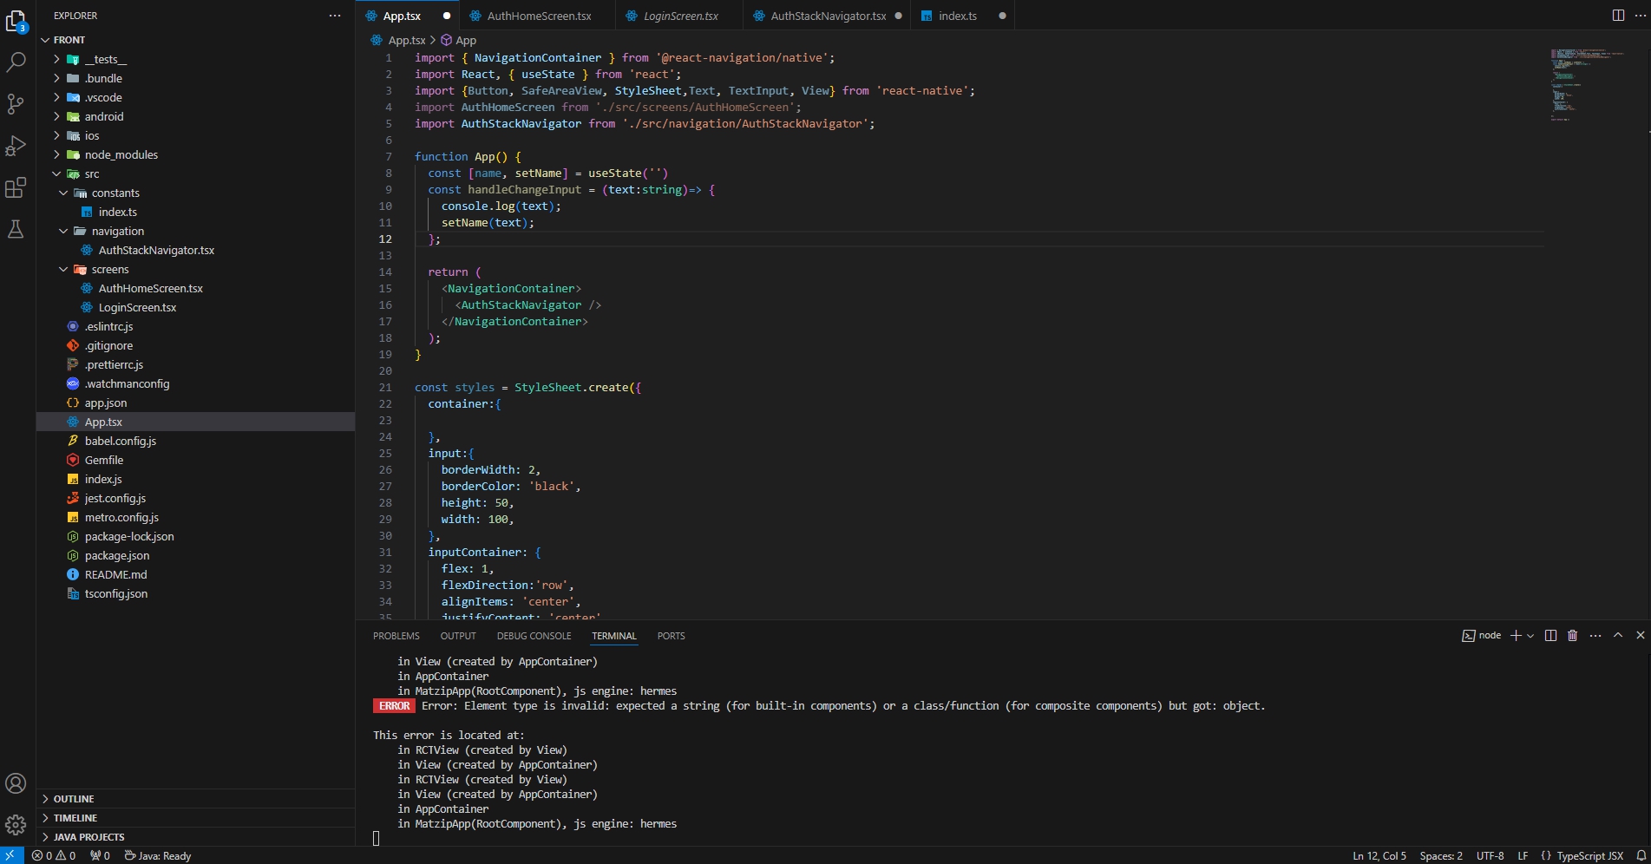Click Java: Ready status item
Screen dimensions: 1651x864
158,855
